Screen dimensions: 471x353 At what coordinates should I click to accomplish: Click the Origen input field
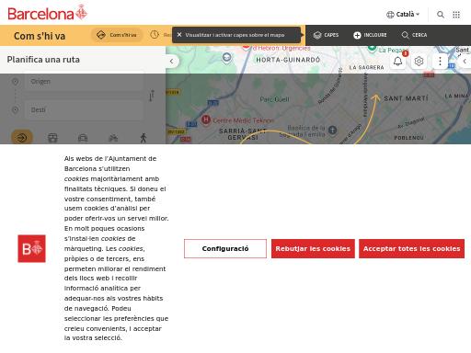[x=84, y=82]
